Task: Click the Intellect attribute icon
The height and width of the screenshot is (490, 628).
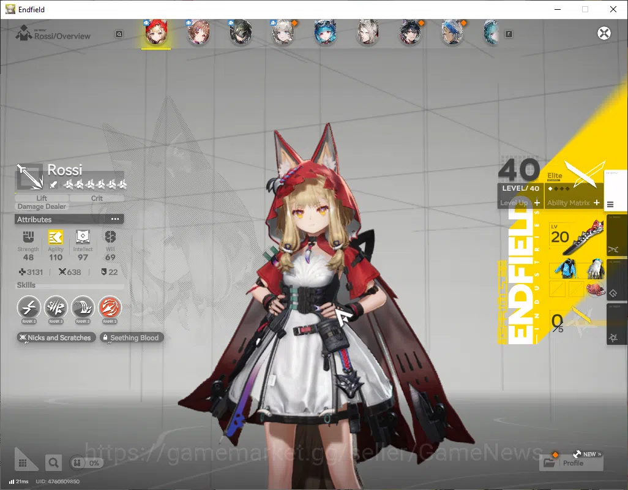Action: (x=83, y=237)
